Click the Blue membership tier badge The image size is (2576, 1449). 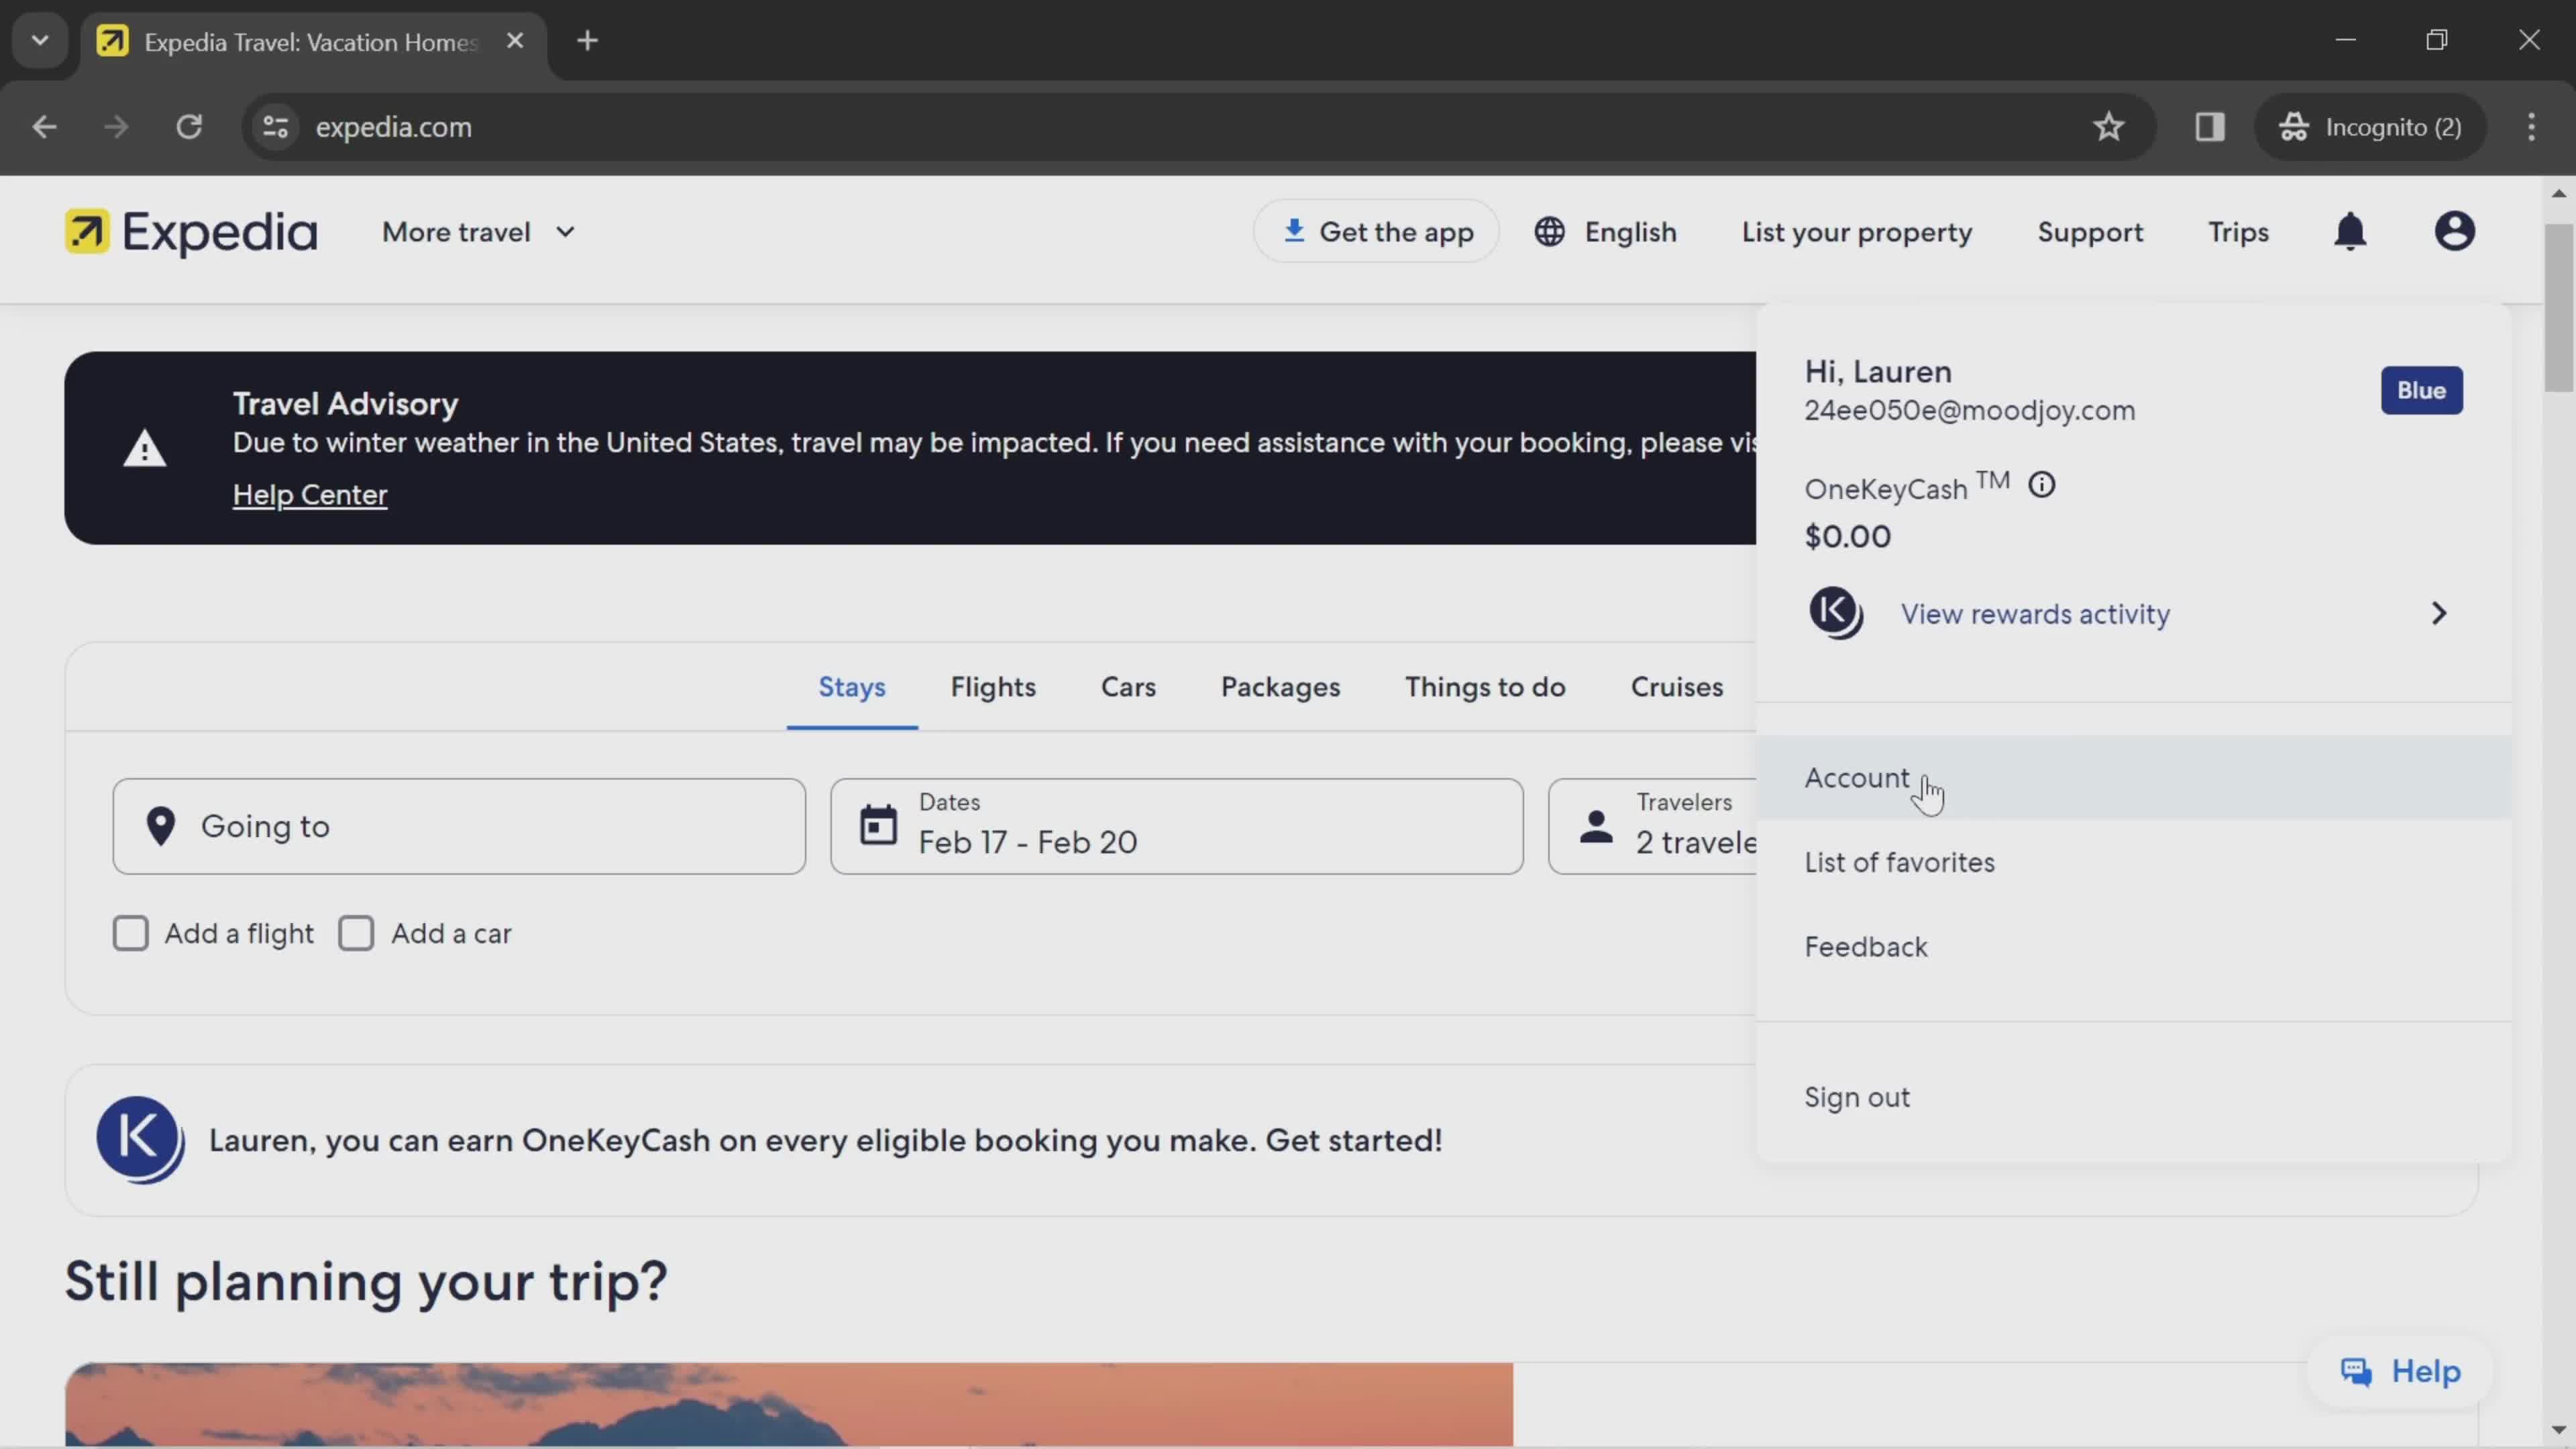[x=2421, y=390]
